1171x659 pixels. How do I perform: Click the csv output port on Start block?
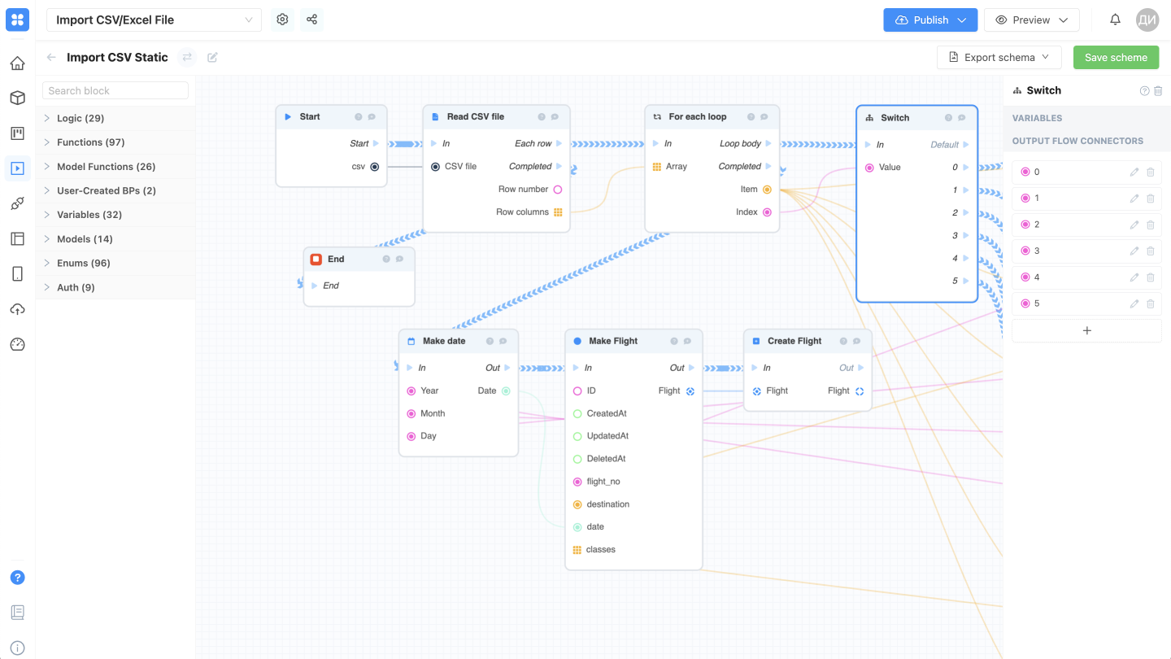coord(375,167)
